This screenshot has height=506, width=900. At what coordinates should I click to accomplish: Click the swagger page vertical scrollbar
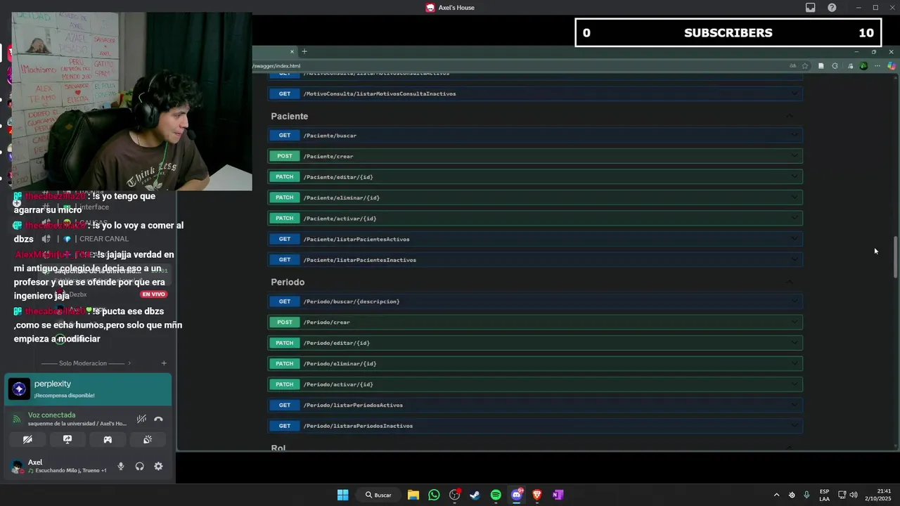(895, 257)
